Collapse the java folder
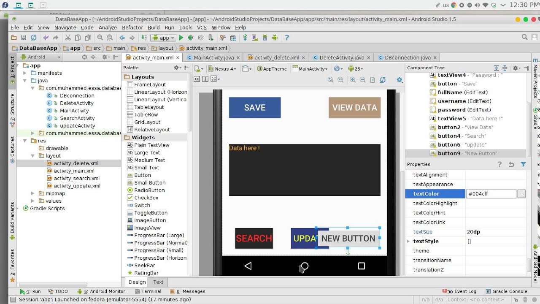Image resolution: width=540 pixels, height=304 pixels. 25,81
